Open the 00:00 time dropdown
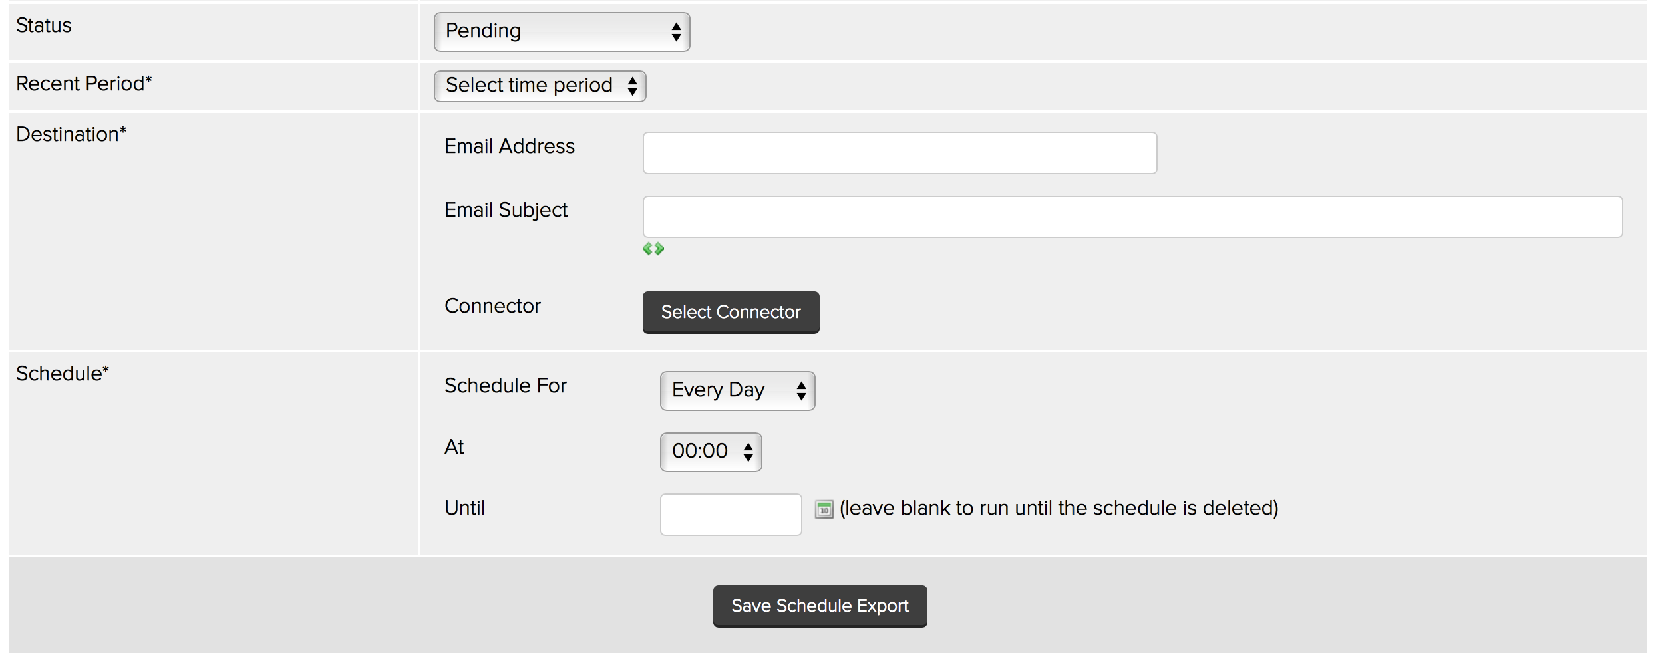The width and height of the screenshot is (1662, 669). click(x=711, y=452)
